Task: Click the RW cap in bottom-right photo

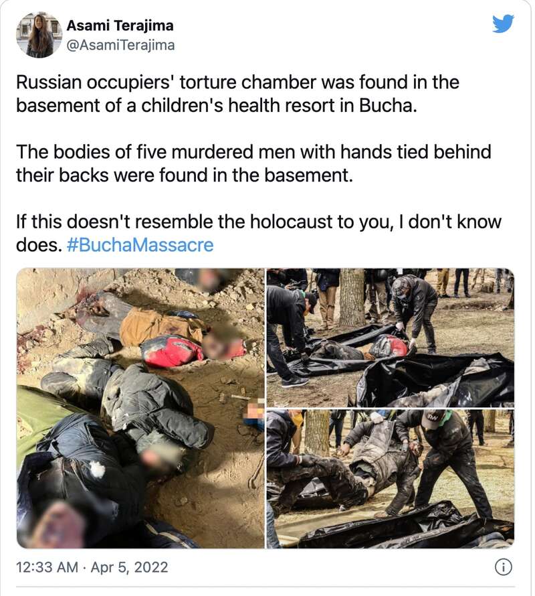Action: 431,419
